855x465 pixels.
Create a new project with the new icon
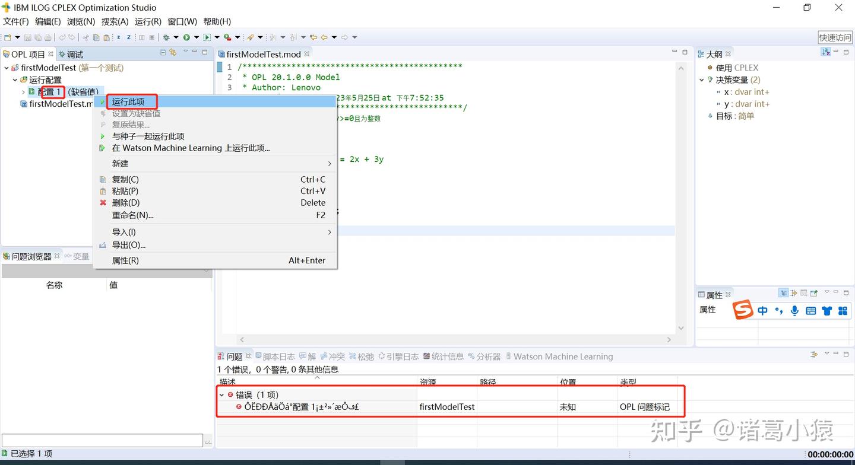point(7,37)
